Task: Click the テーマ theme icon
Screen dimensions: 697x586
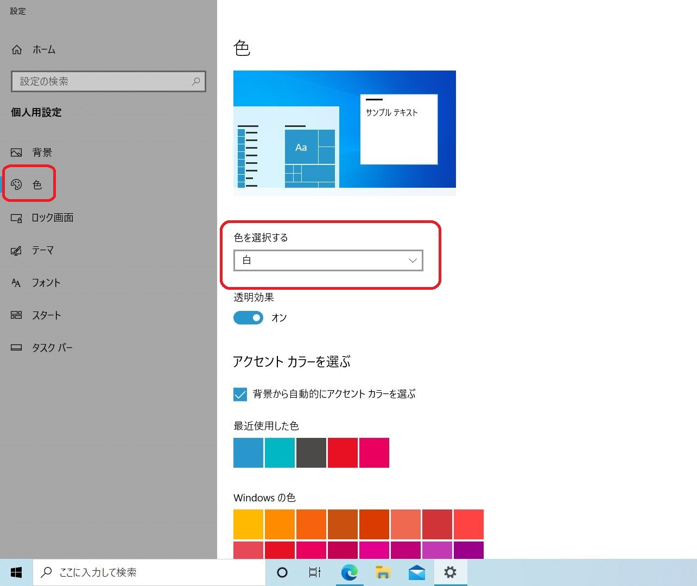Action: point(16,251)
